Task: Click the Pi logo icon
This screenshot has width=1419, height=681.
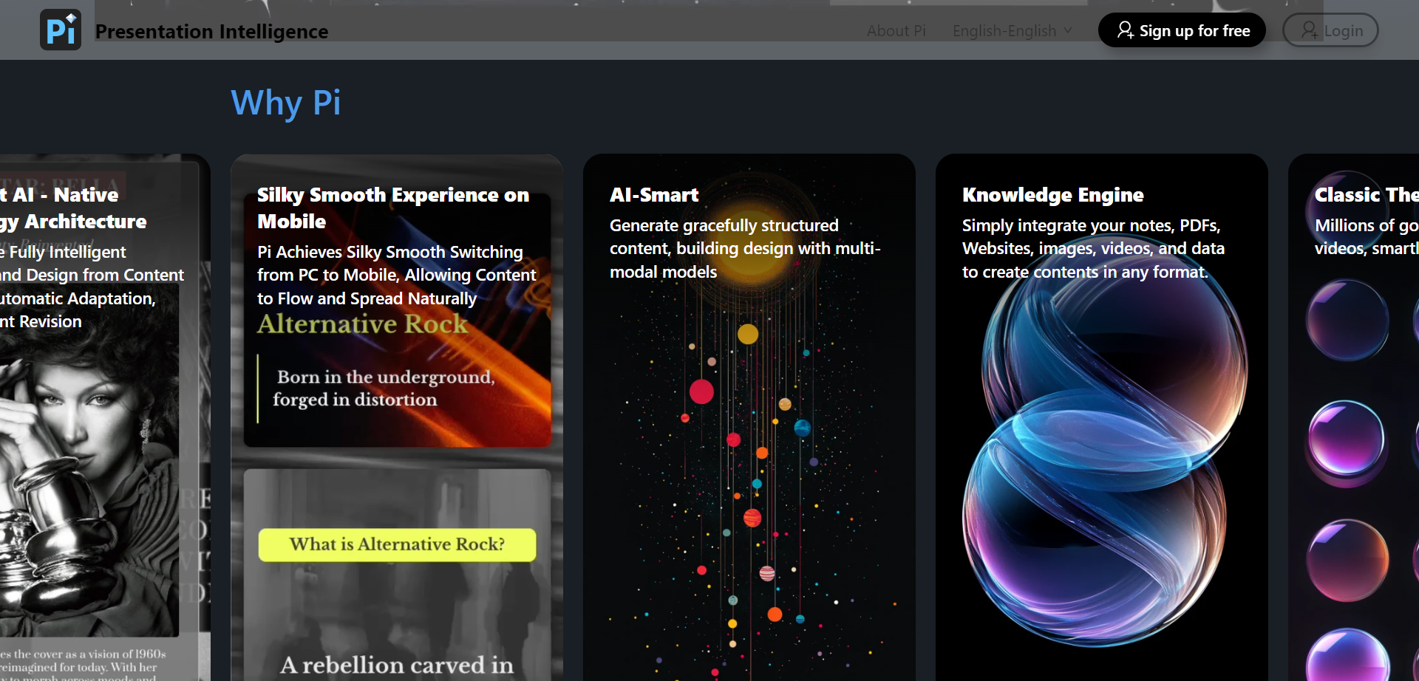Action: tap(61, 30)
